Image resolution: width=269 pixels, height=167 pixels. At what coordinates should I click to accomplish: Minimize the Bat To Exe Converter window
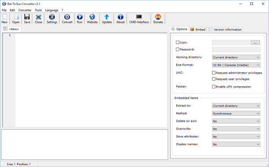click(240, 4)
